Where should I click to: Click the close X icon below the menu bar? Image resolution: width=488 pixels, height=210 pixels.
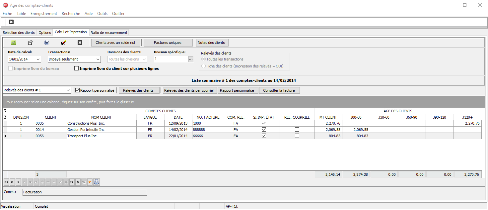coord(11,22)
